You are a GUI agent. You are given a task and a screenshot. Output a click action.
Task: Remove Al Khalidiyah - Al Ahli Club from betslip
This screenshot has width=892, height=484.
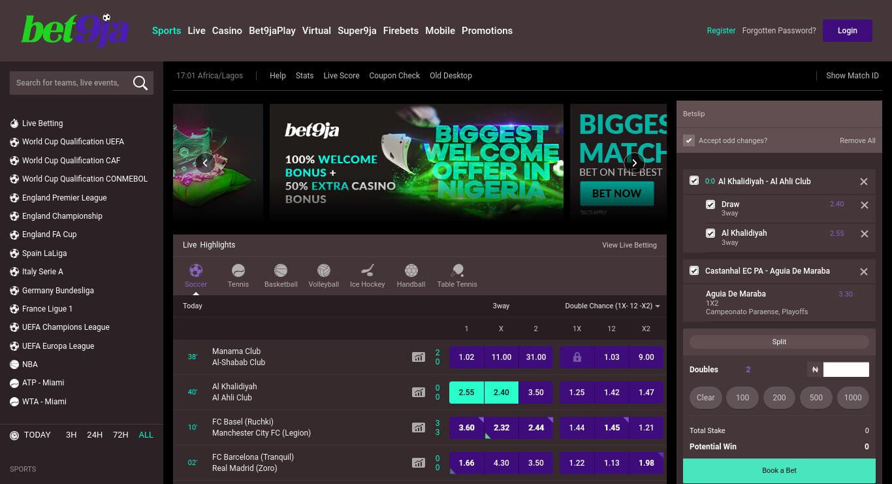864,182
